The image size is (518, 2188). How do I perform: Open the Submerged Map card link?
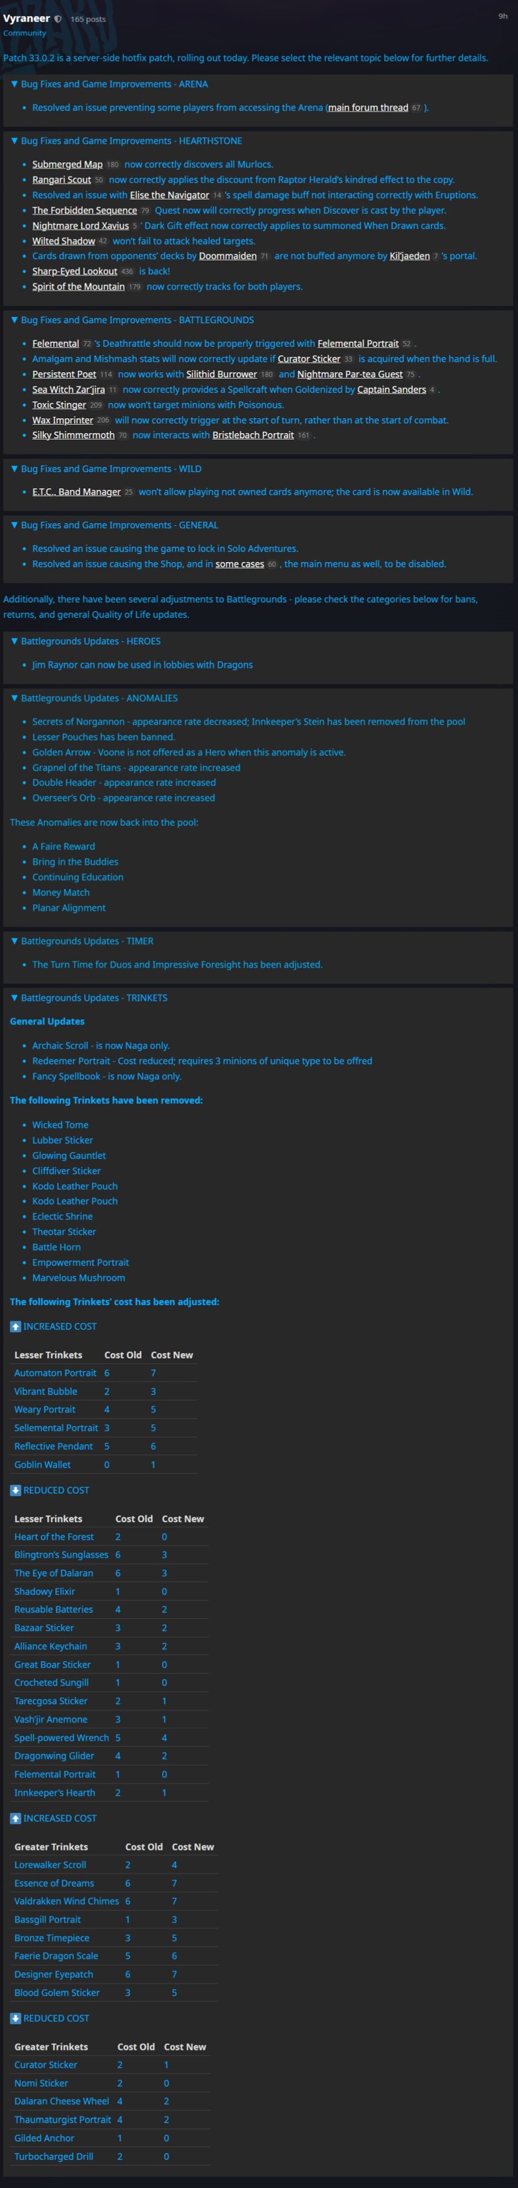point(67,165)
